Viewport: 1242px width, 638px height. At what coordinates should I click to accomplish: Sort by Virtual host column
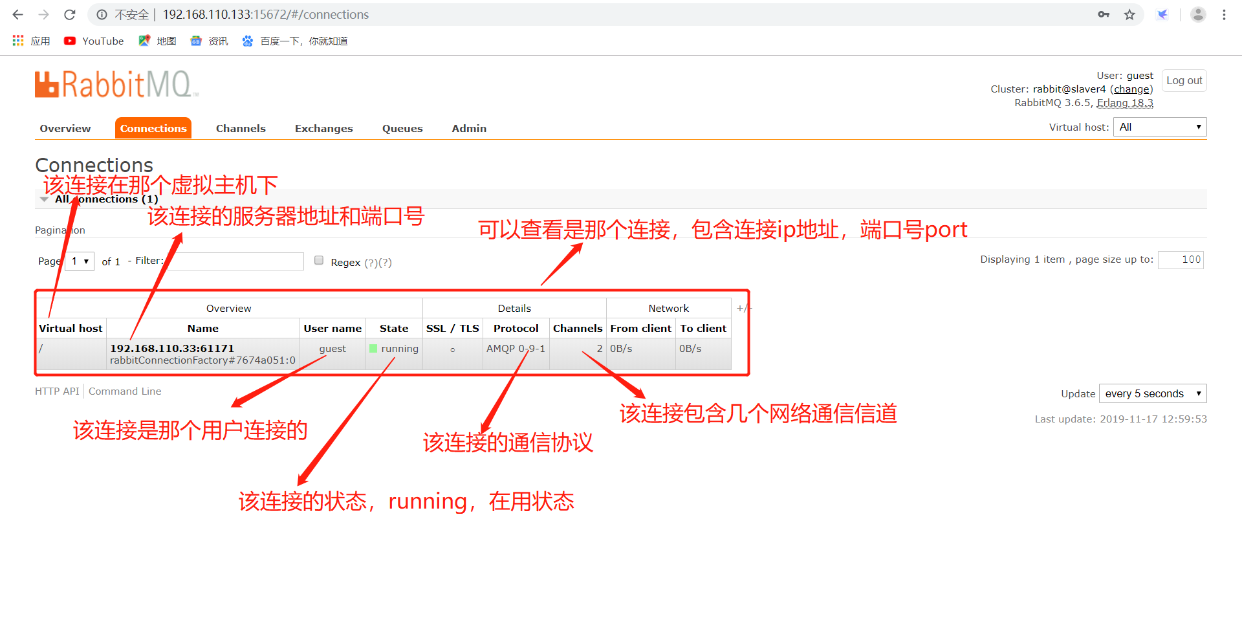[x=71, y=328]
